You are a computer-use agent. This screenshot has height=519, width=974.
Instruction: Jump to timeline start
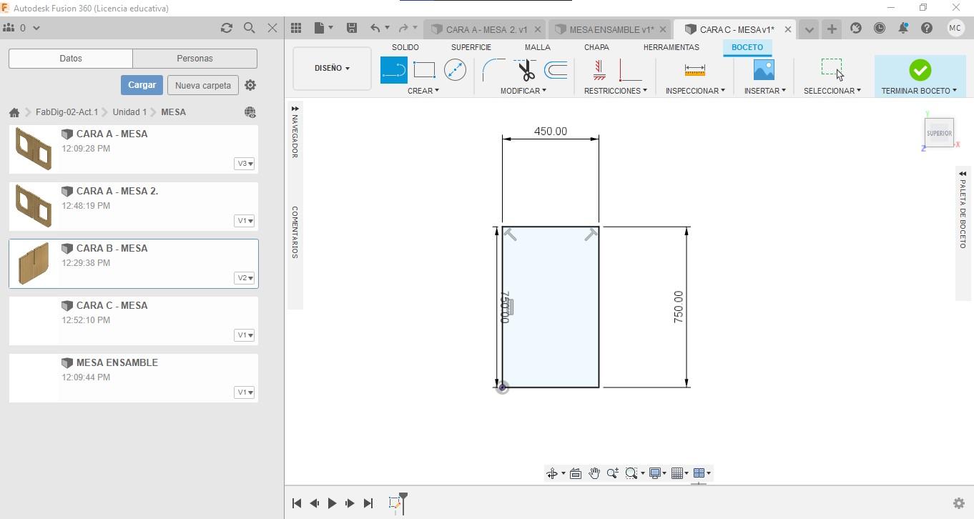point(297,503)
